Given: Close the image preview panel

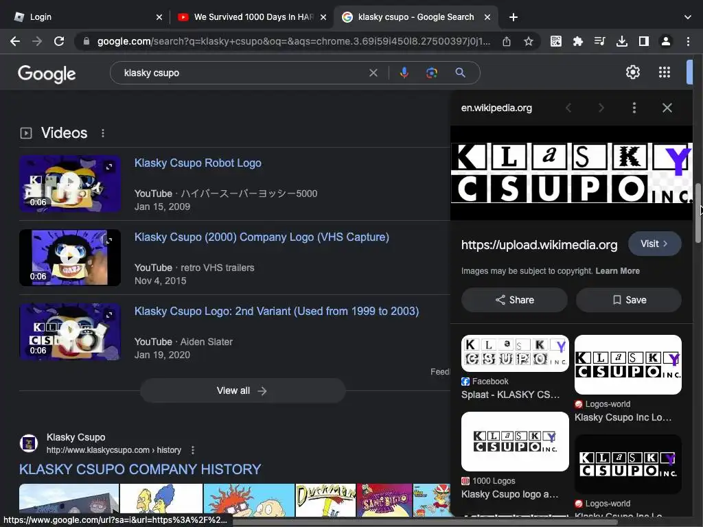Looking at the screenshot, I should (667, 108).
